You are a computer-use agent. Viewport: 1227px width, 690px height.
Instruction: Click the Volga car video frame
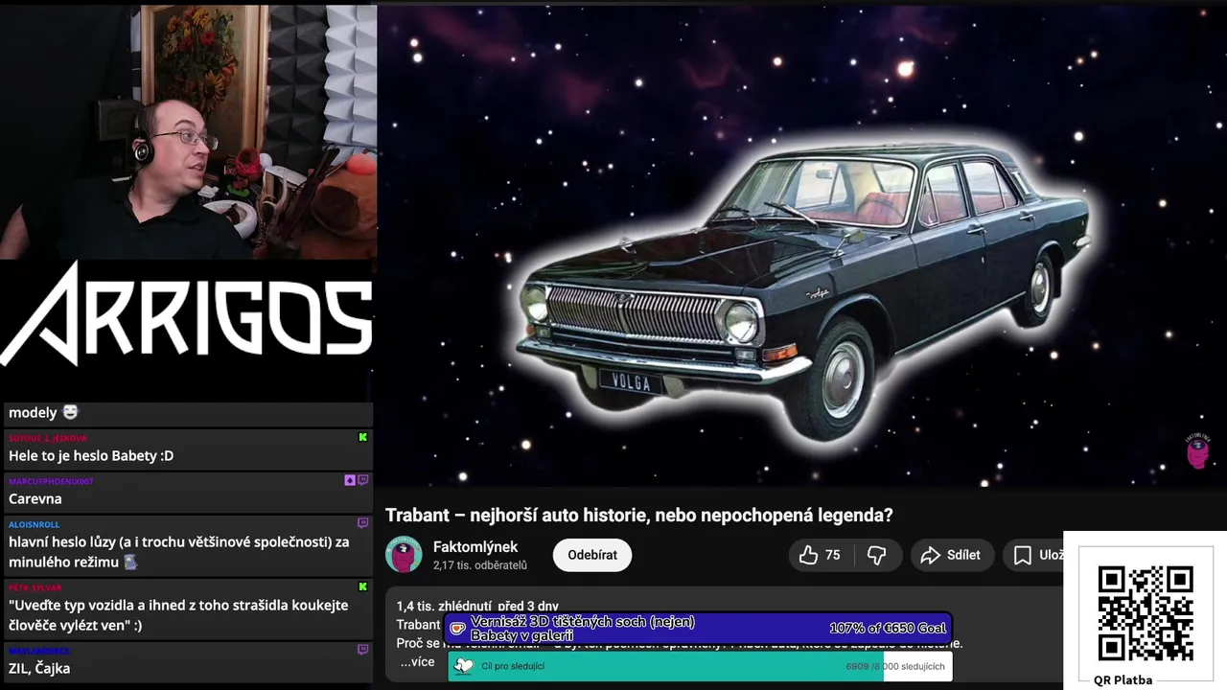(801, 246)
